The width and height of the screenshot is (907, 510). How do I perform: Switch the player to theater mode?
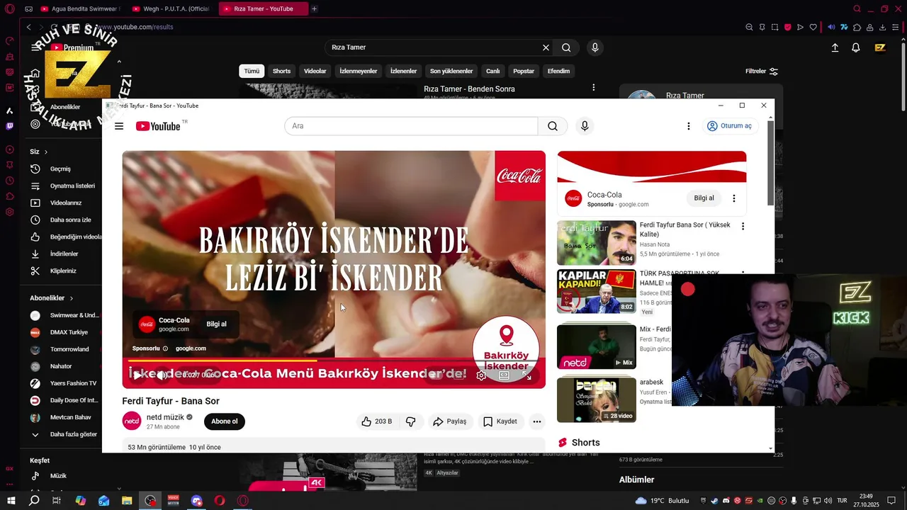point(505,376)
